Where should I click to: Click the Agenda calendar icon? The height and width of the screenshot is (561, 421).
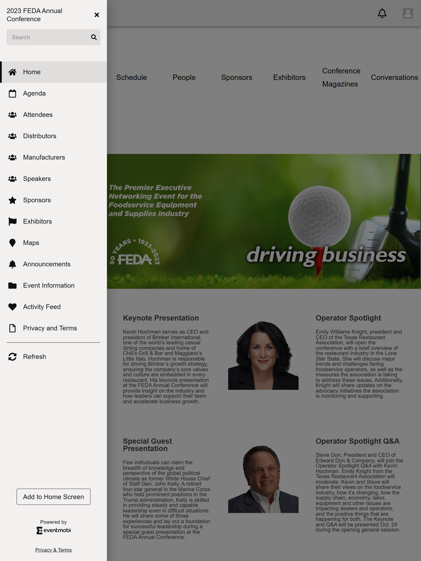[13, 93]
